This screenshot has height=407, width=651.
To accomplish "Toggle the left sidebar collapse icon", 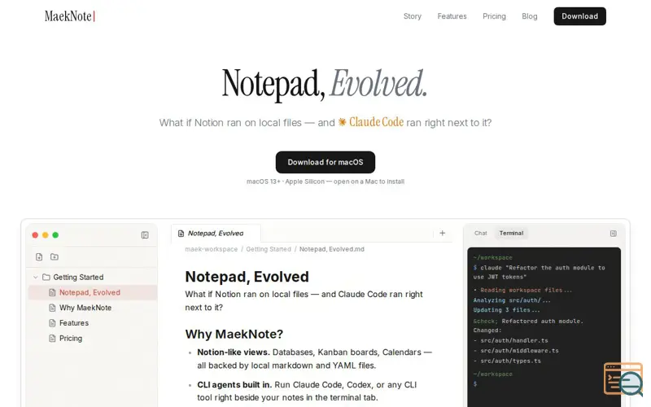I will [145, 235].
